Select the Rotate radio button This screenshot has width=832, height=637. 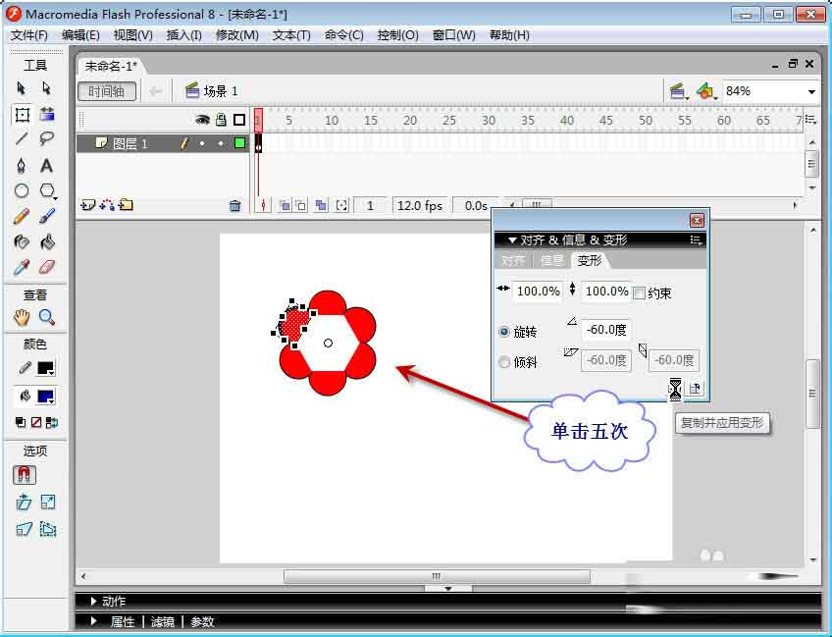point(504,332)
